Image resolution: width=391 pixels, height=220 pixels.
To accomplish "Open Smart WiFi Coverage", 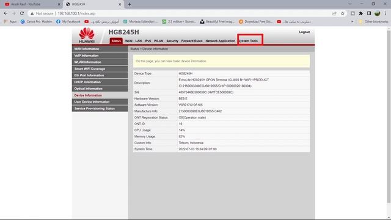I will pyautogui.click(x=100, y=68).
